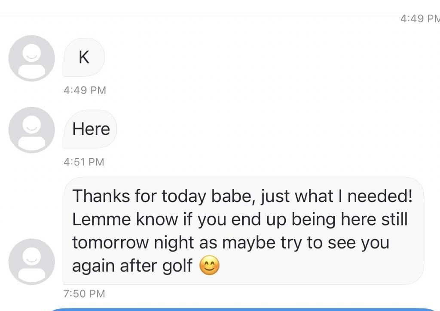The image size is (440, 311).
Task: Tap the 4:51 PM timestamp below "Here"
Action: [84, 162]
